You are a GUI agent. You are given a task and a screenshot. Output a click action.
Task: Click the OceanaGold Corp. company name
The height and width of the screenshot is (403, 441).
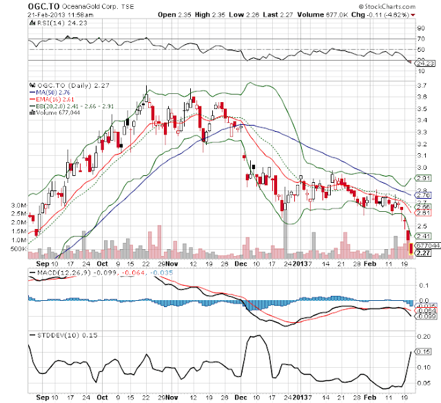(90, 6)
